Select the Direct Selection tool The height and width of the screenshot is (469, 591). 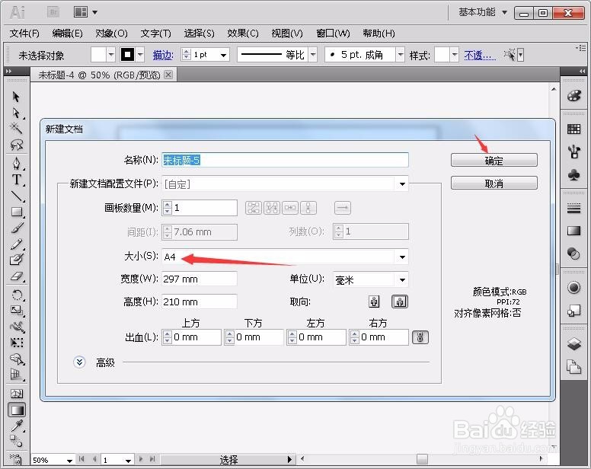pyautogui.click(x=16, y=113)
